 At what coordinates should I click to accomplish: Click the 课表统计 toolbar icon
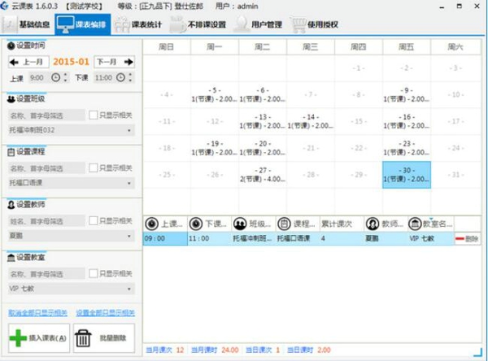[122, 24]
